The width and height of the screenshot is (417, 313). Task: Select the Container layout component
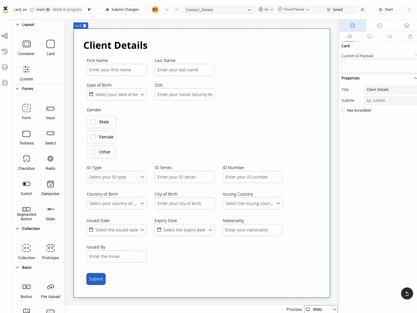pos(26,48)
